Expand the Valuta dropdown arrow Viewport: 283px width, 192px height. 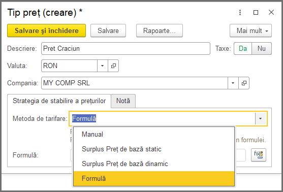click(x=102, y=66)
